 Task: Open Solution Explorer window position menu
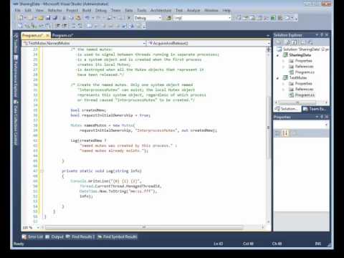pos(317,35)
